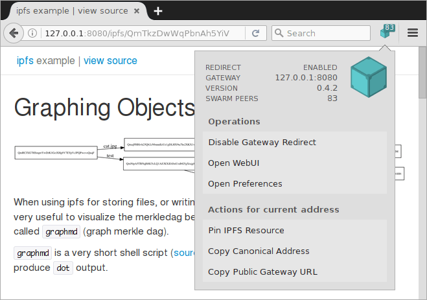Focus the address bar URL field
The width and height of the screenshot is (427, 300).
coord(137,33)
